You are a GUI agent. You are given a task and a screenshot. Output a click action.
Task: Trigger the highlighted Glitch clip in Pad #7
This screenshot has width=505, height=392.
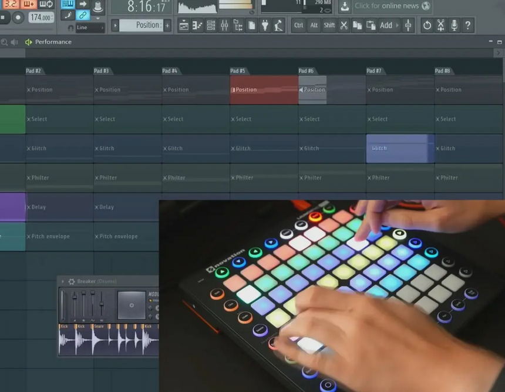click(x=400, y=149)
